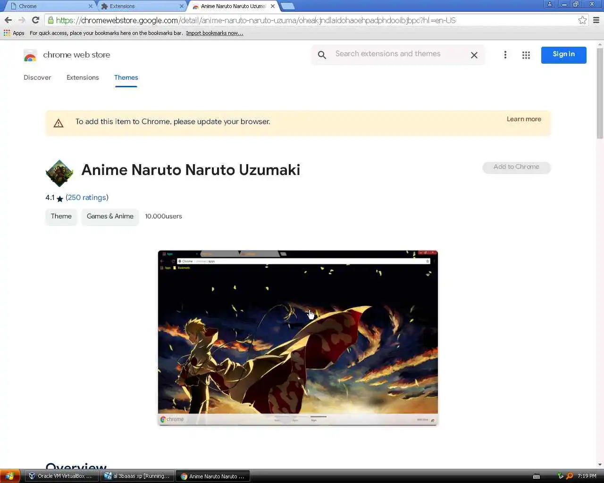Select Anime Naruto taskbar item
The width and height of the screenshot is (604, 483).
(213, 476)
